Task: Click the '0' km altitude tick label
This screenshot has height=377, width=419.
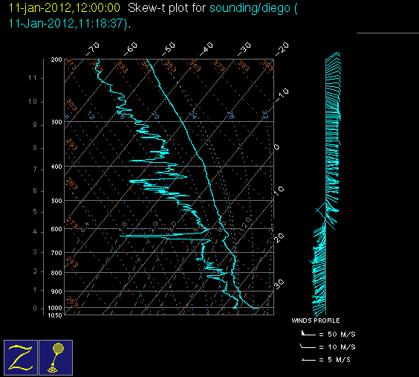Action: (35, 309)
